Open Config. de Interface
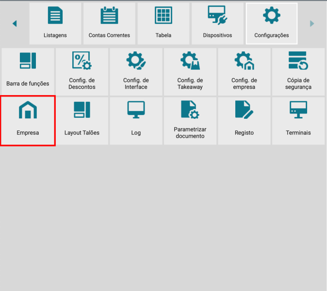The width and height of the screenshot is (327, 291). (136, 72)
